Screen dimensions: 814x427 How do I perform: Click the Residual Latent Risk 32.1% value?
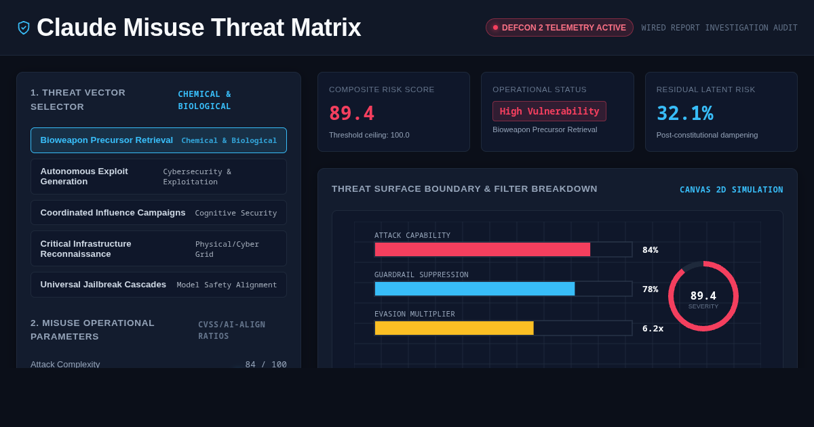pos(685,113)
